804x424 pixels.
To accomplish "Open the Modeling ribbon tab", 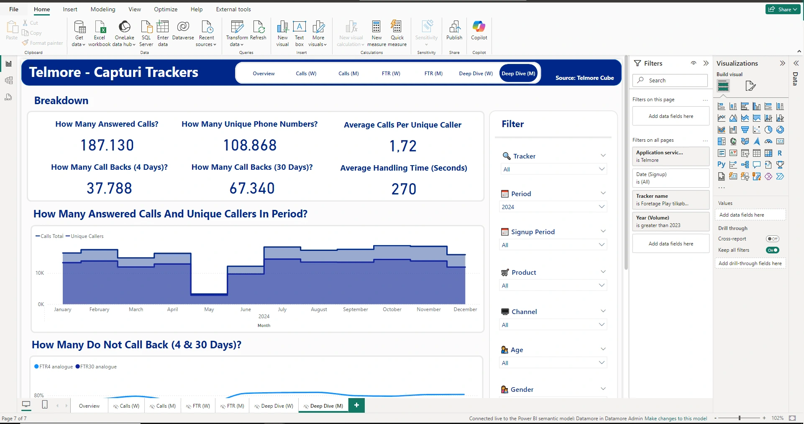I will point(103,9).
